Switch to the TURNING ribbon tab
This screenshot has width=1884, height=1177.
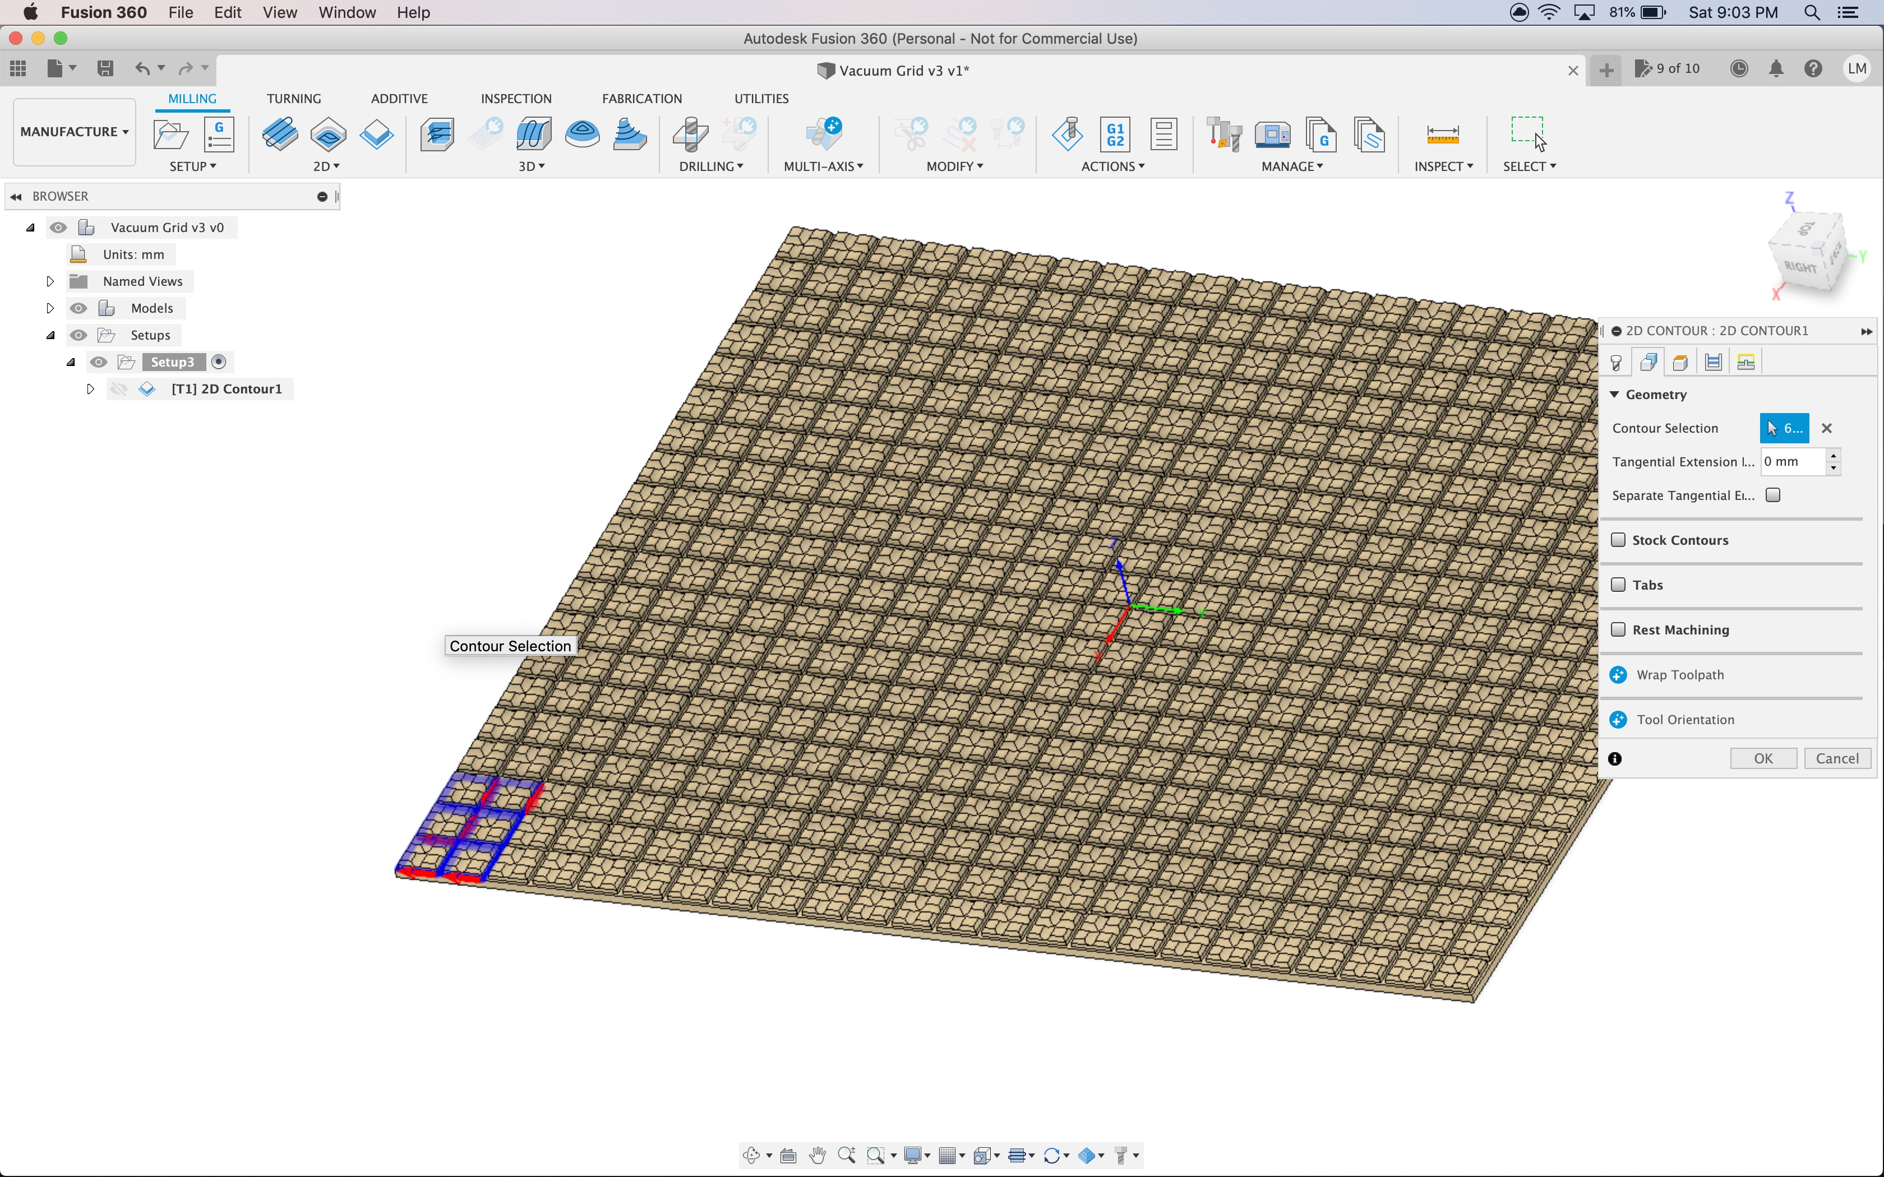[x=293, y=99]
